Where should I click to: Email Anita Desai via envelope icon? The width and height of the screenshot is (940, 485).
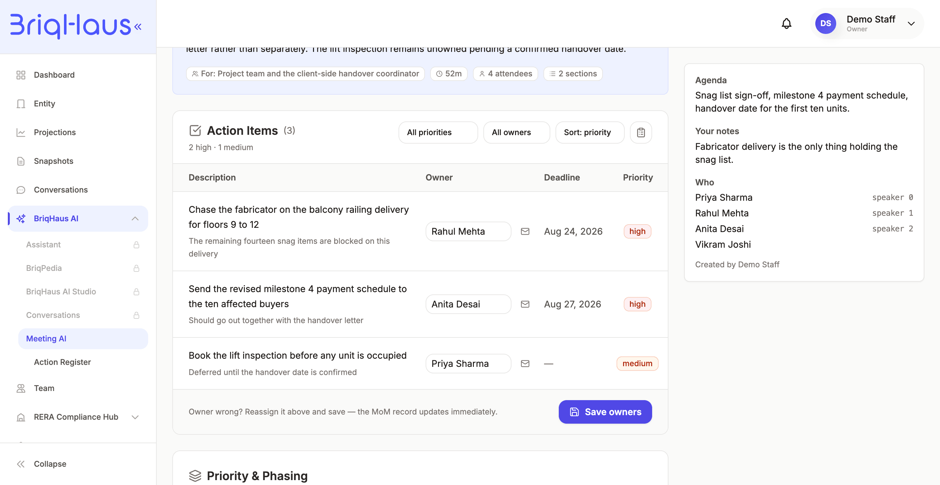pos(525,304)
